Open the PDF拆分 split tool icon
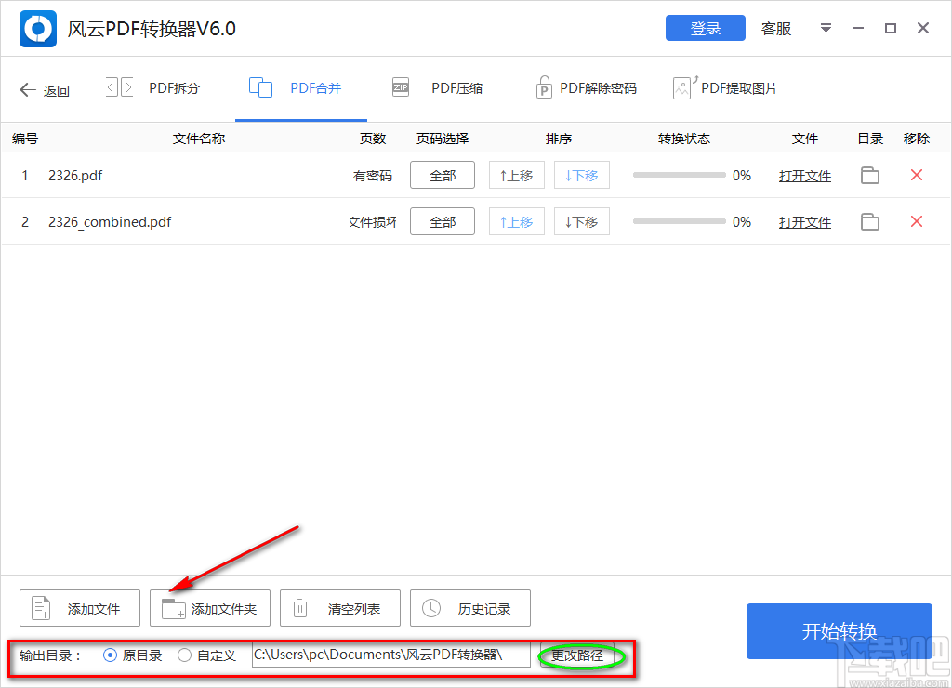This screenshot has width=952, height=688. (120, 87)
